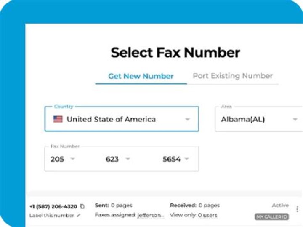Click the United States flag icon
Viewport: 303px width, 227px height.
[58, 119]
